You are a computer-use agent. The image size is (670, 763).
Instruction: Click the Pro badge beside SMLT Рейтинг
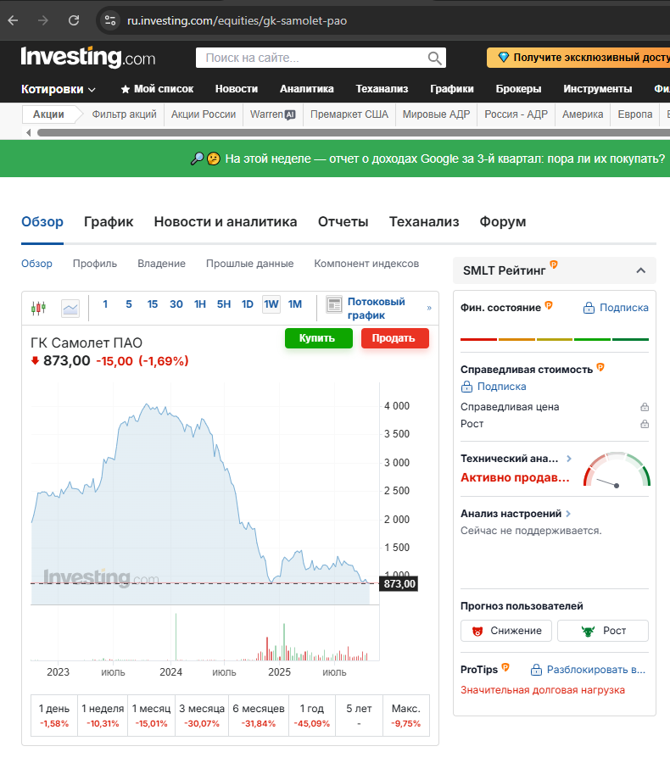[x=554, y=265]
